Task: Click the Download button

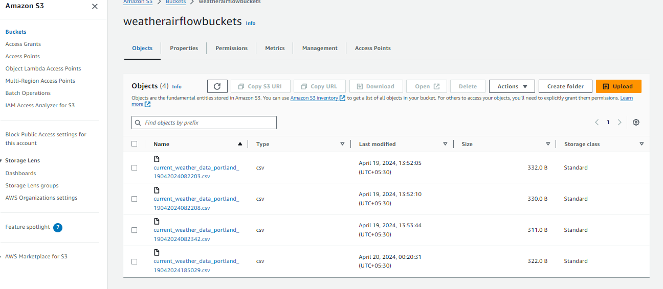Action: (375, 86)
